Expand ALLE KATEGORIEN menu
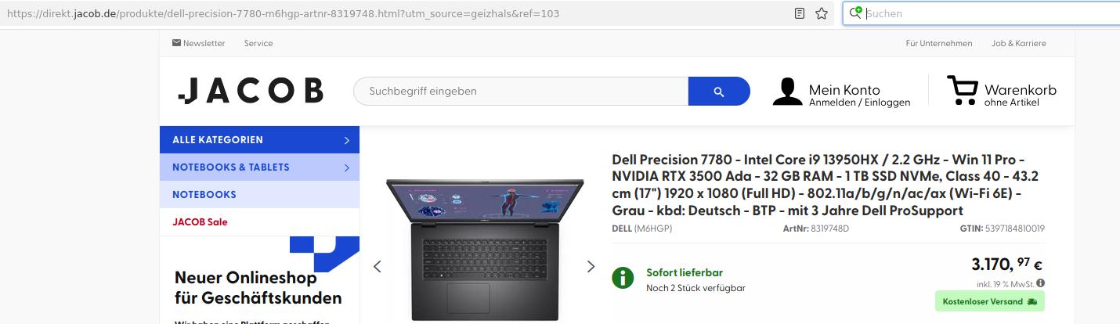This screenshot has height=324, width=1120. [x=259, y=140]
